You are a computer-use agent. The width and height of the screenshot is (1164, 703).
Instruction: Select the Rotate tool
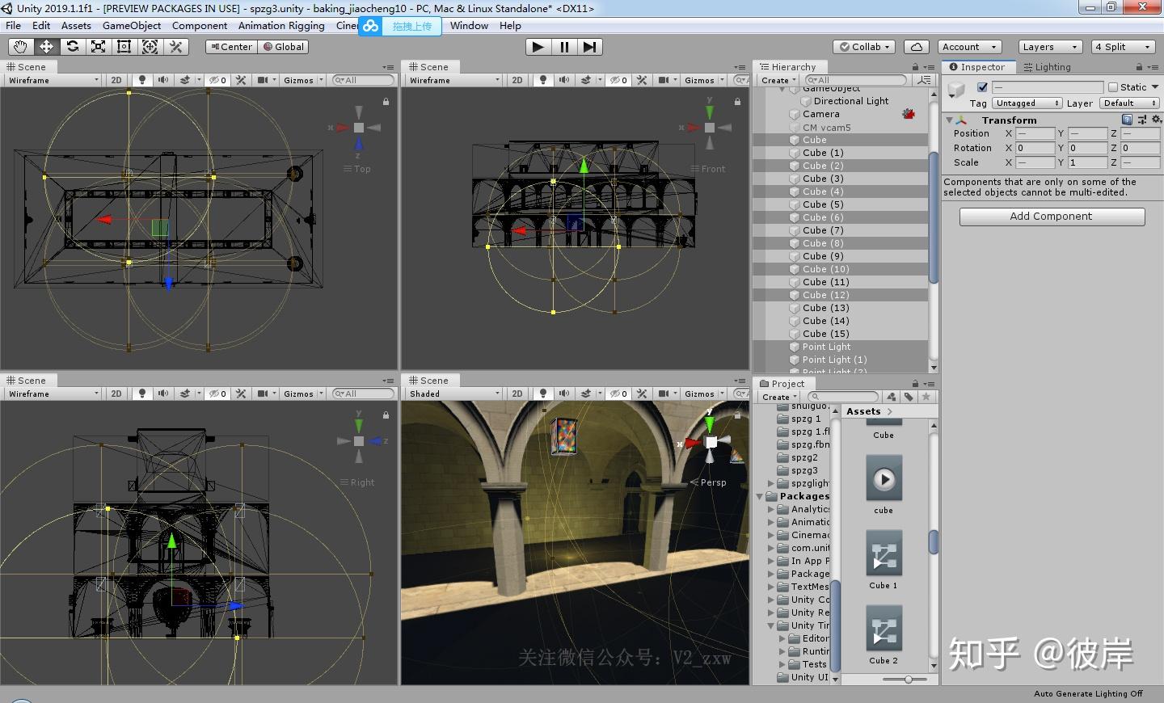[72, 47]
